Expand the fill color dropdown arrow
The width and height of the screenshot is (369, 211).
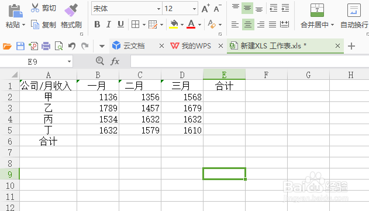tap(182, 24)
